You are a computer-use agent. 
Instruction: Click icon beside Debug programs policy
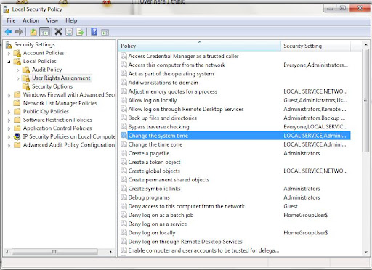pyautogui.click(x=124, y=197)
